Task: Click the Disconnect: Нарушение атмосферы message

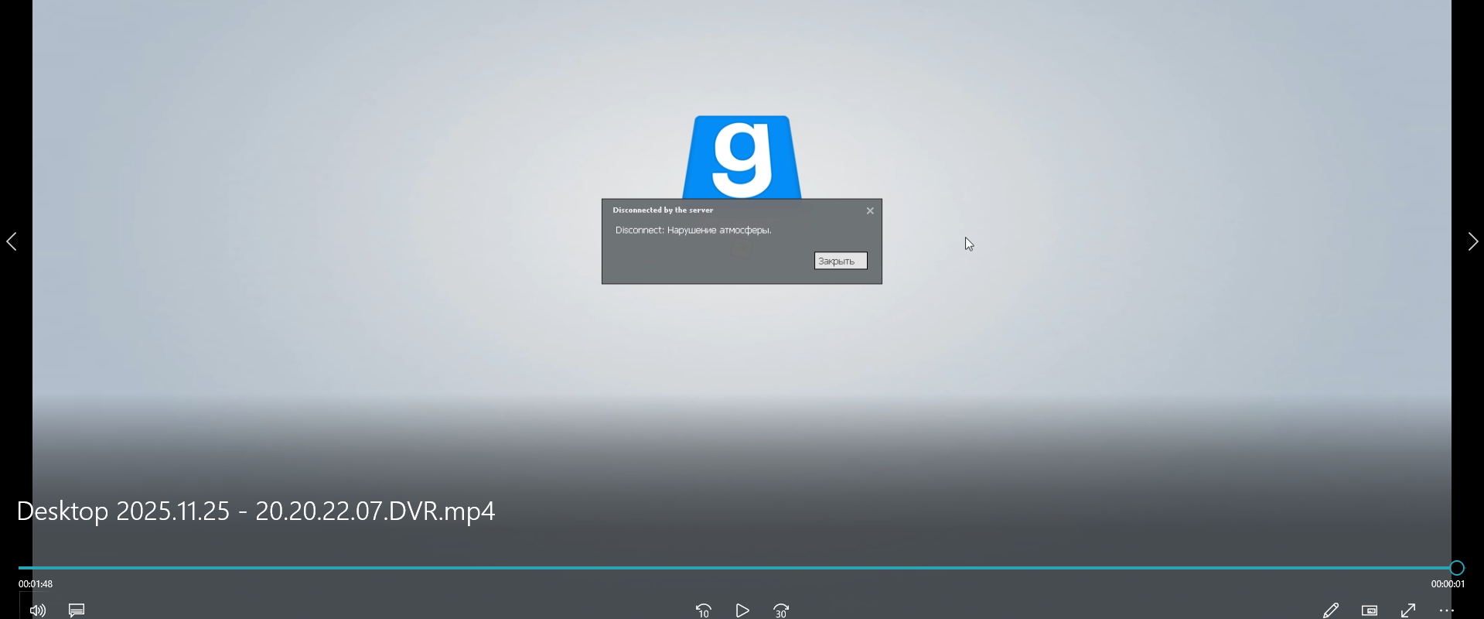Action: point(694,231)
